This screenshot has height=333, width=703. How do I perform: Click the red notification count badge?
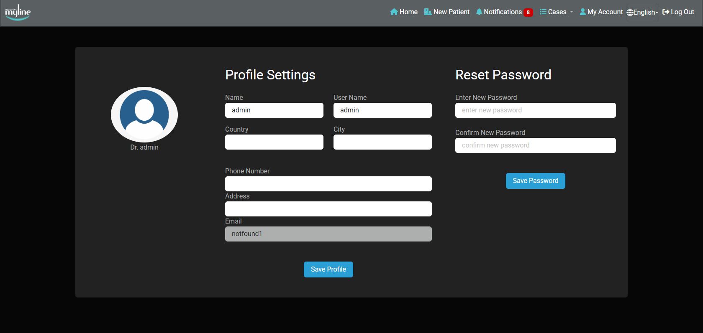pyautogui.click(x=528, y=13)
